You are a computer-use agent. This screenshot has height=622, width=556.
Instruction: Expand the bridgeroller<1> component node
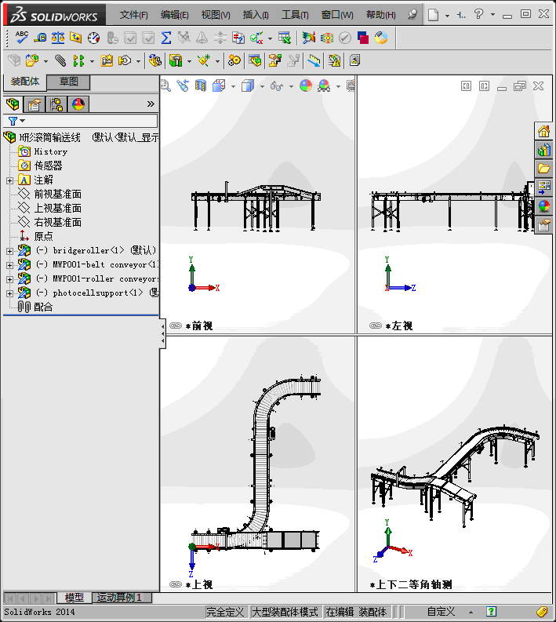pos(9,251)
